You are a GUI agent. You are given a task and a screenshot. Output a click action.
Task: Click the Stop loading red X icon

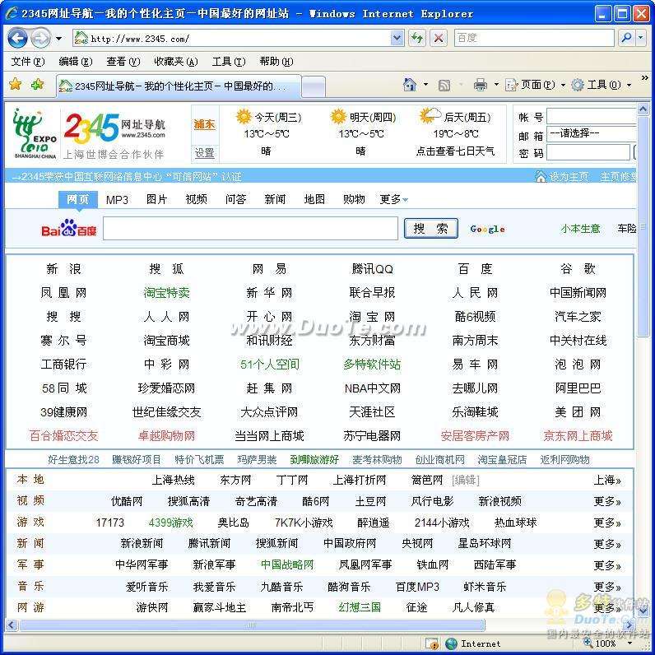coord(439,39)
